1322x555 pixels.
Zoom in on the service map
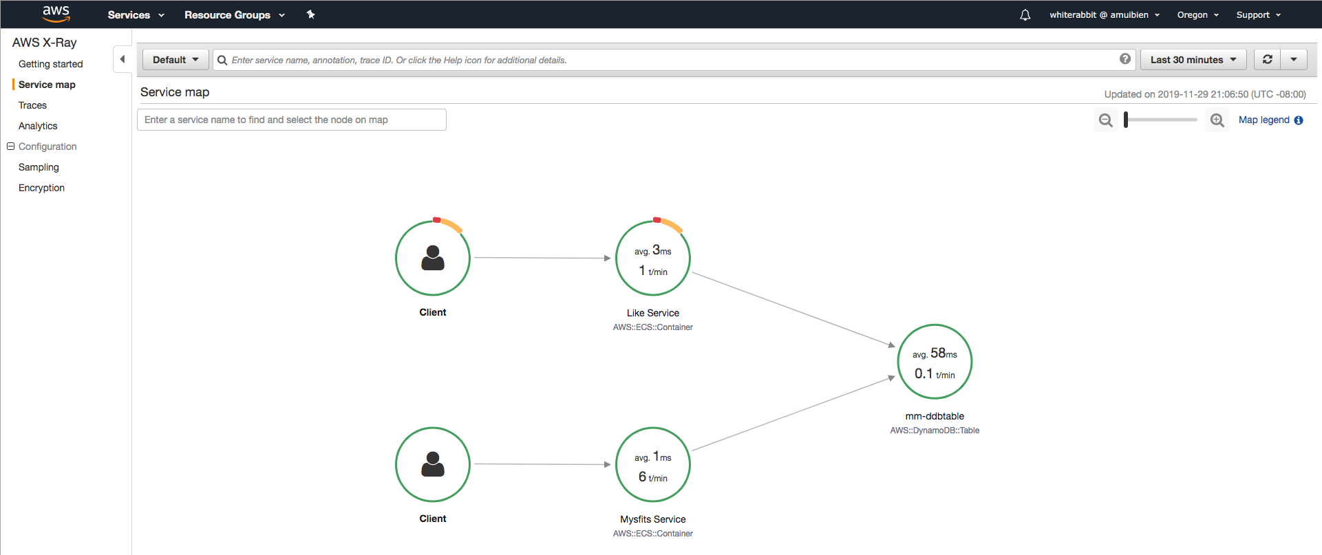tap(1217, 120)
